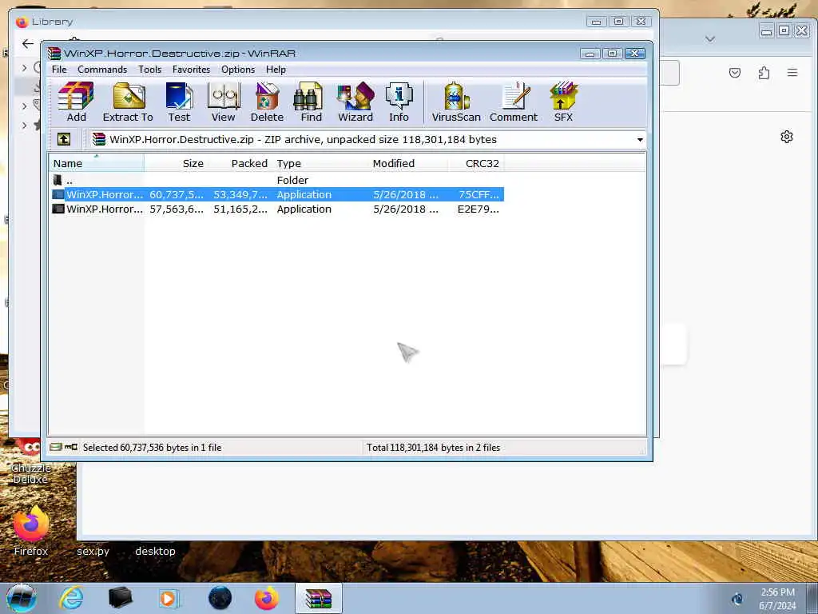Image resolution: width=818 pixels, height=614 pixels.
Task: Sort by Type column header
Action: coord(320,163)
